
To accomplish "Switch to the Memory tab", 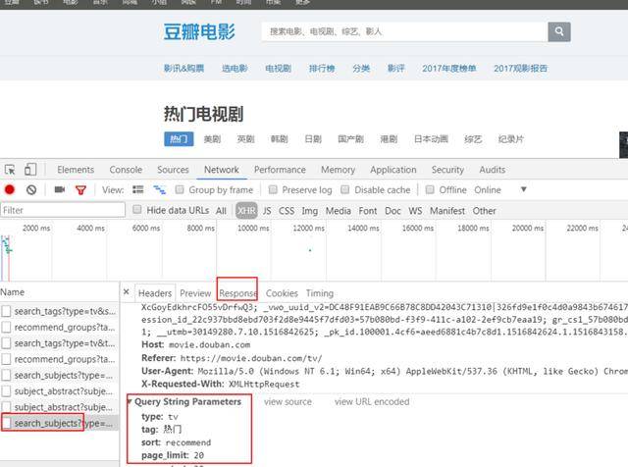I will (338, 170).
